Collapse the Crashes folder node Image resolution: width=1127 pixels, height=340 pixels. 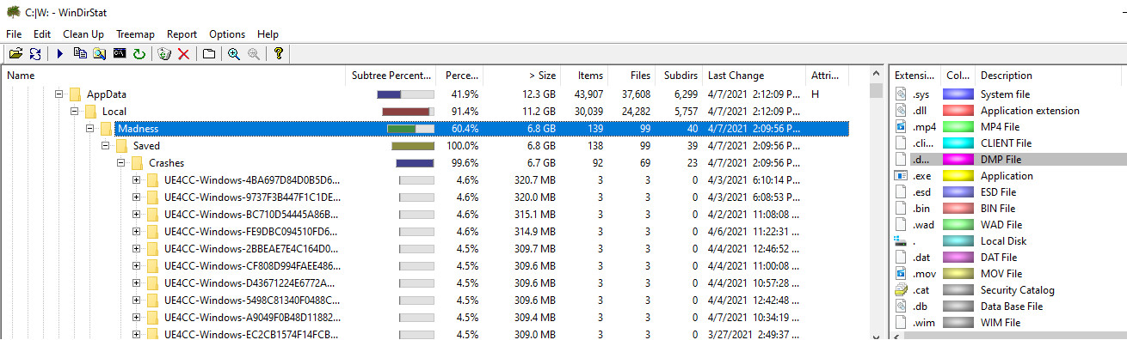point(121,163)
